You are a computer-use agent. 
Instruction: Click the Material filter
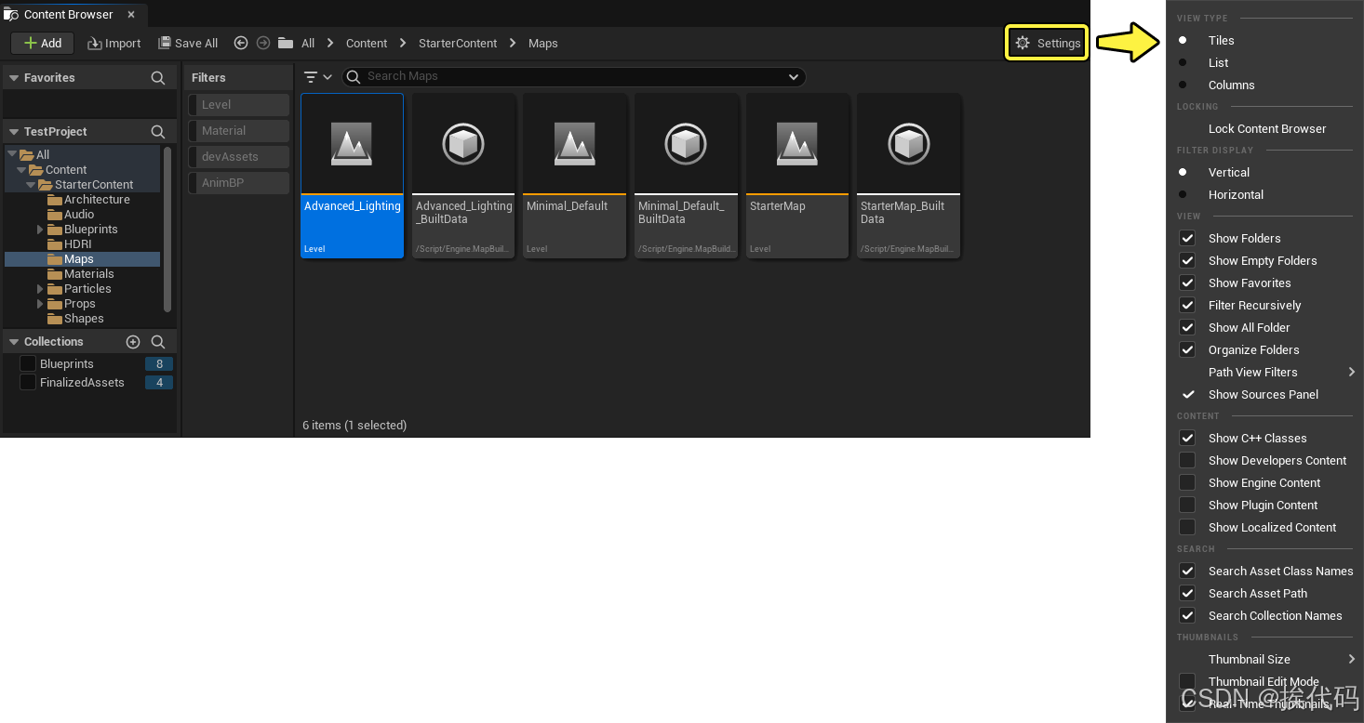[x=239, y=131]
